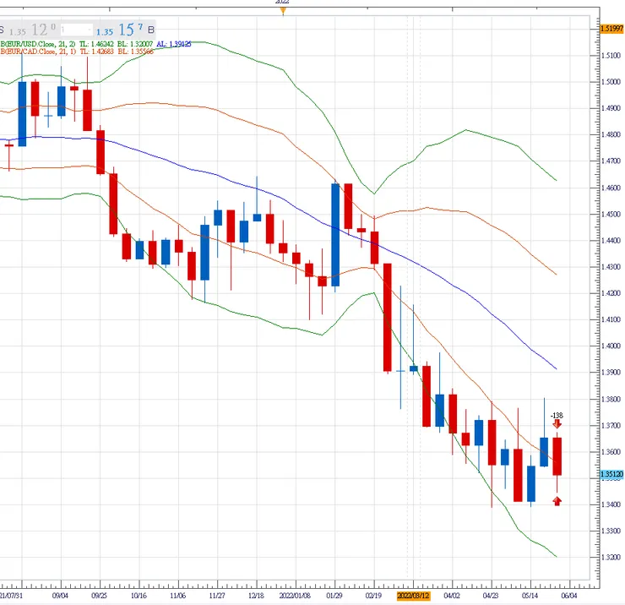Click the 02/19 date axis label
This screenshot has height=605, width=625.
[x=373, y=596]
